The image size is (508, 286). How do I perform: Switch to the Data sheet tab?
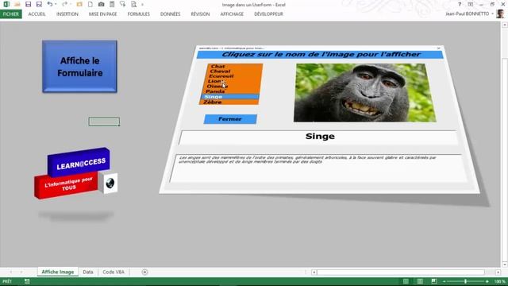[88, 272]
